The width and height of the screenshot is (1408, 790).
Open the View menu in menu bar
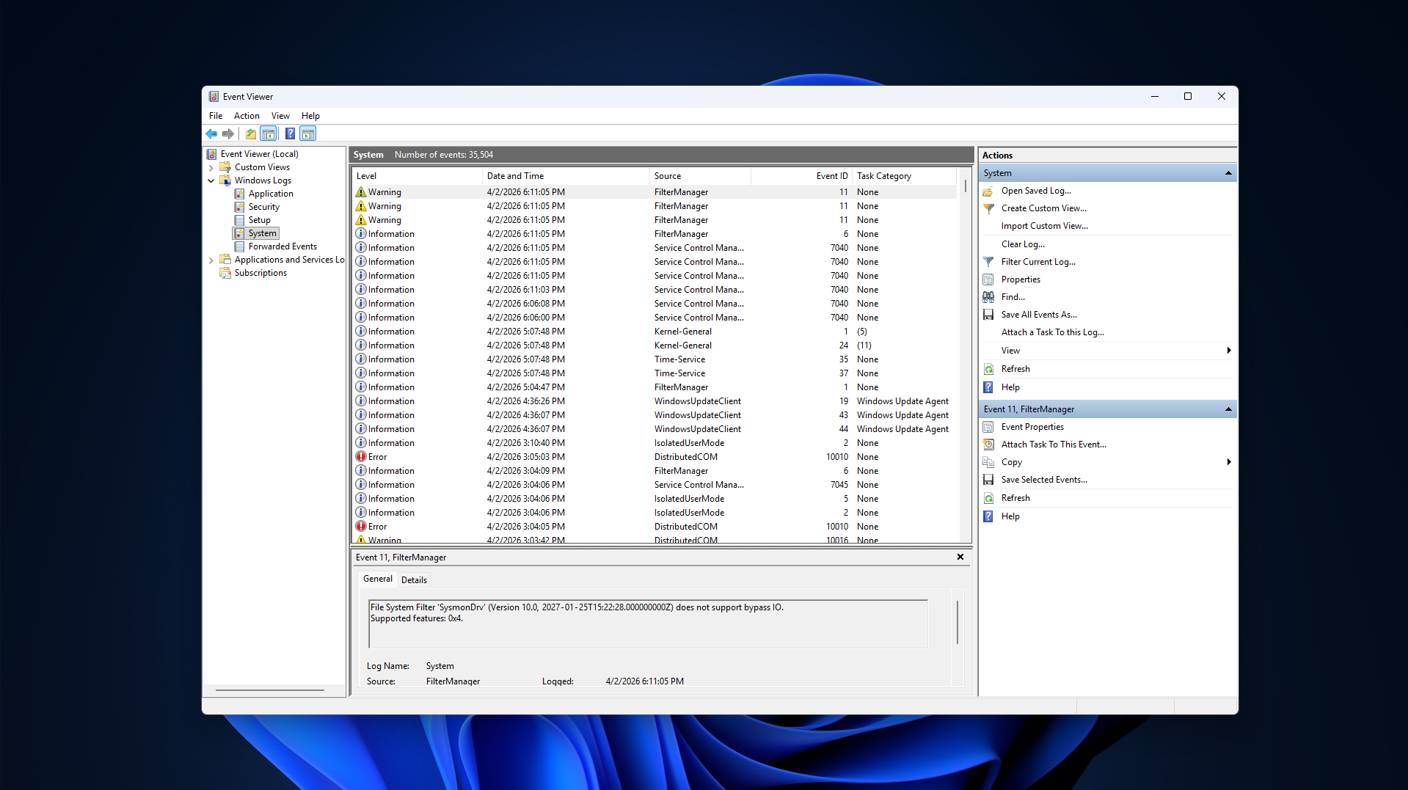click(280, 116)
